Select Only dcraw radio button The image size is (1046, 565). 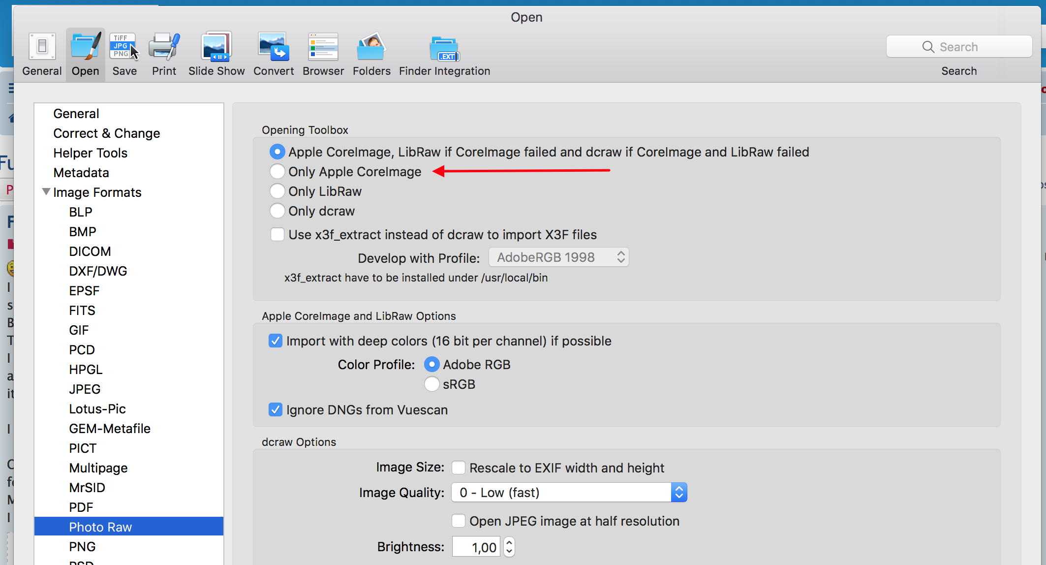277,211
